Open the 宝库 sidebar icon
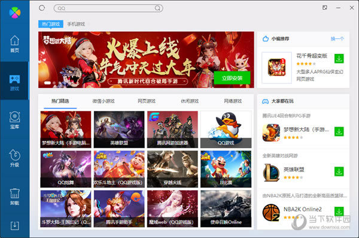 point(14,120)
